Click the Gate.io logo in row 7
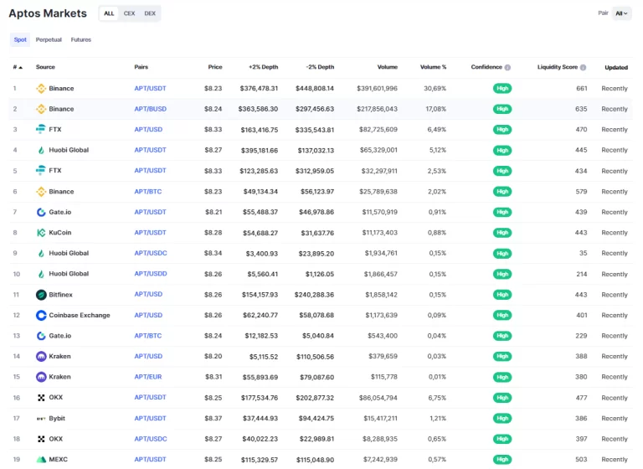The width and height of the screenshot is (643, 469). 41,212
